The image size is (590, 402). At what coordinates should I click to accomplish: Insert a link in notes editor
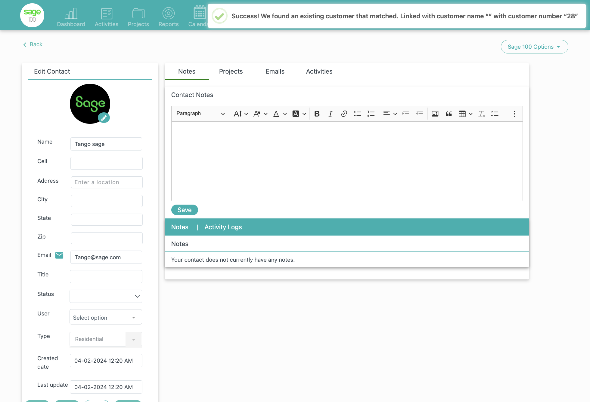[344, 114]
